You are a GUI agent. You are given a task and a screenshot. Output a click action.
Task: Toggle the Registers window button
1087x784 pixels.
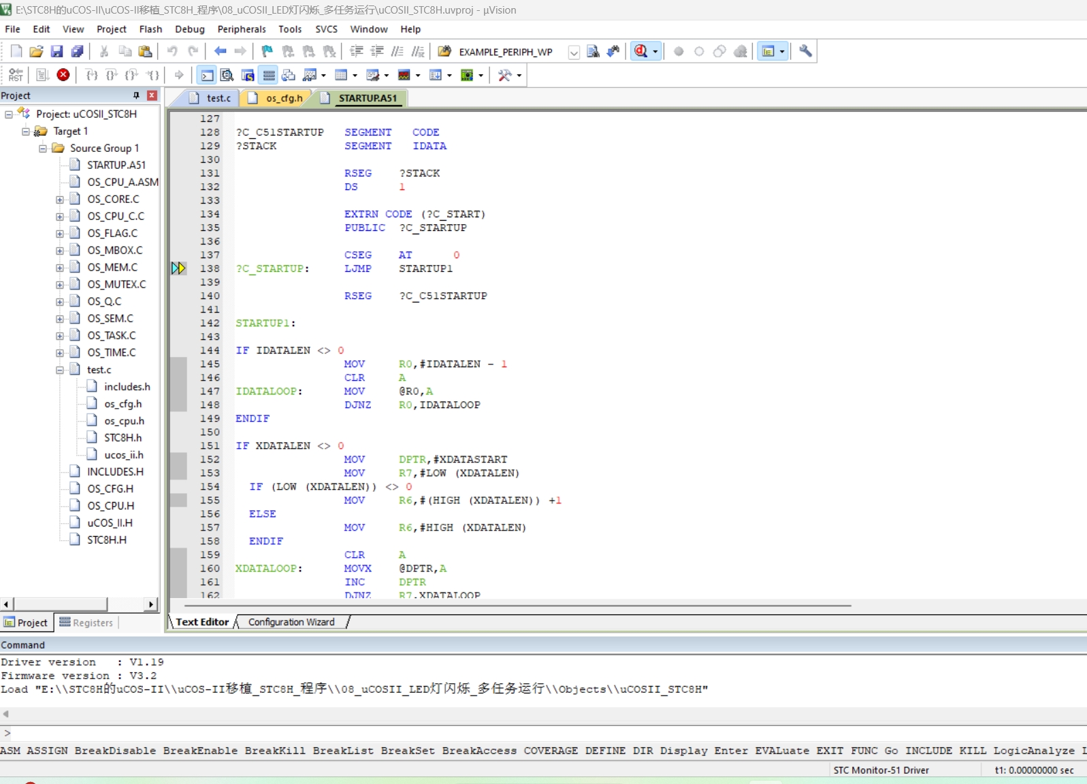[268, 75]
